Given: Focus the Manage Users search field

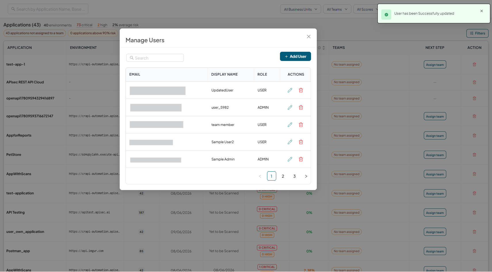Looking at the screenshot, I should [155, 58].
